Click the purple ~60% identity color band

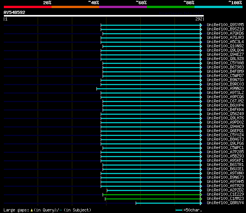coord(123,7)
